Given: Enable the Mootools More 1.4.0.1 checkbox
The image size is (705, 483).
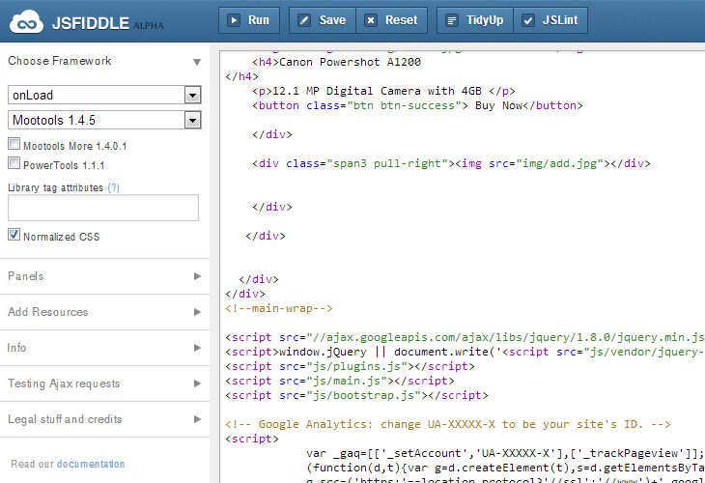Looking at the screenshot, I should [x=14, y=144].
